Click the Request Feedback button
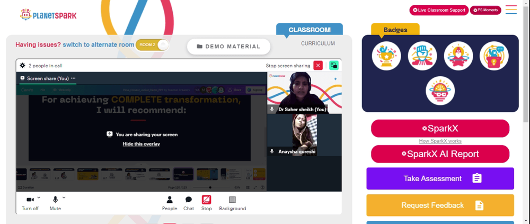 pos(440,205)
